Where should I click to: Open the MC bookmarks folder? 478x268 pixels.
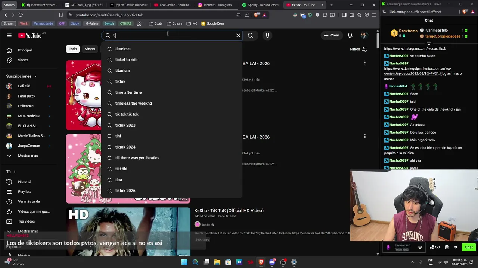click(192, 23)
